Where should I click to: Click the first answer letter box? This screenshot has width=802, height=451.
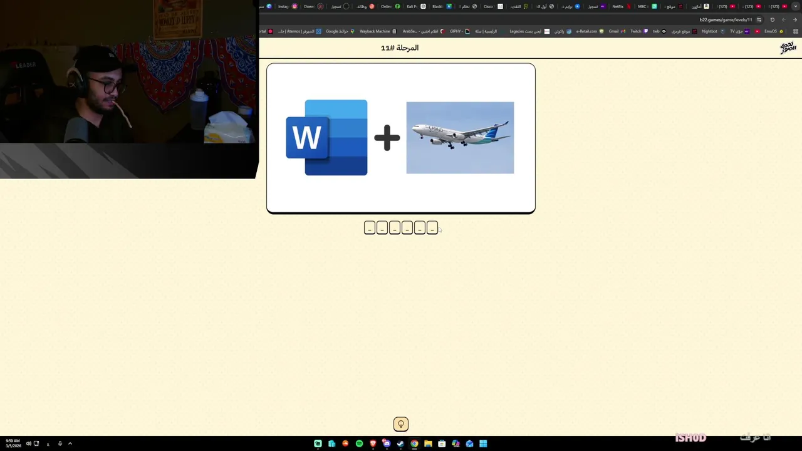[x=370, y=227]
